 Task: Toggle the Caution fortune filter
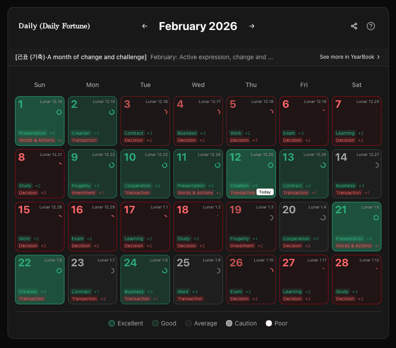click(x=229, y=323)
